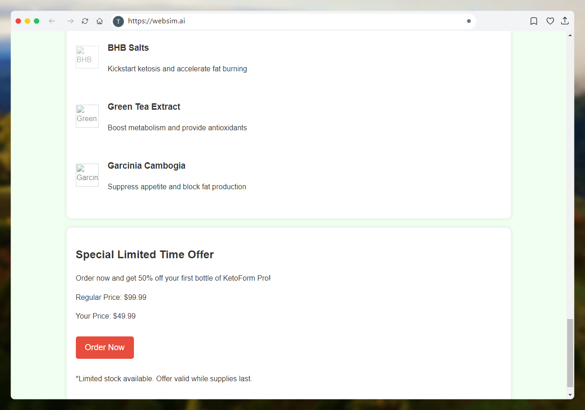Image resolution: width=585 pixels, height=410 pixels.
Task: Click the gray dot in address bar
Action: tap(469, 21)
